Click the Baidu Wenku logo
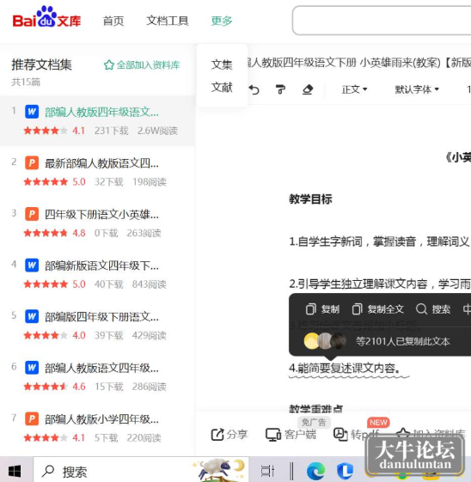The height and width of the screenshot is (482, 471). point(46,17)
